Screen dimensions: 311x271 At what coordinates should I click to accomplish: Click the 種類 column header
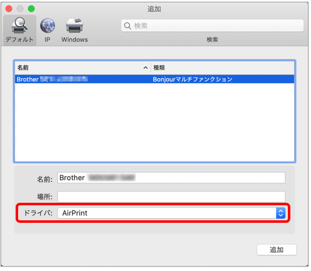[x=223, y=68]
